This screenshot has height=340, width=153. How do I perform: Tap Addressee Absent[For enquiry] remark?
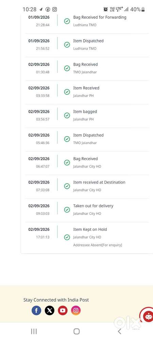98,245
